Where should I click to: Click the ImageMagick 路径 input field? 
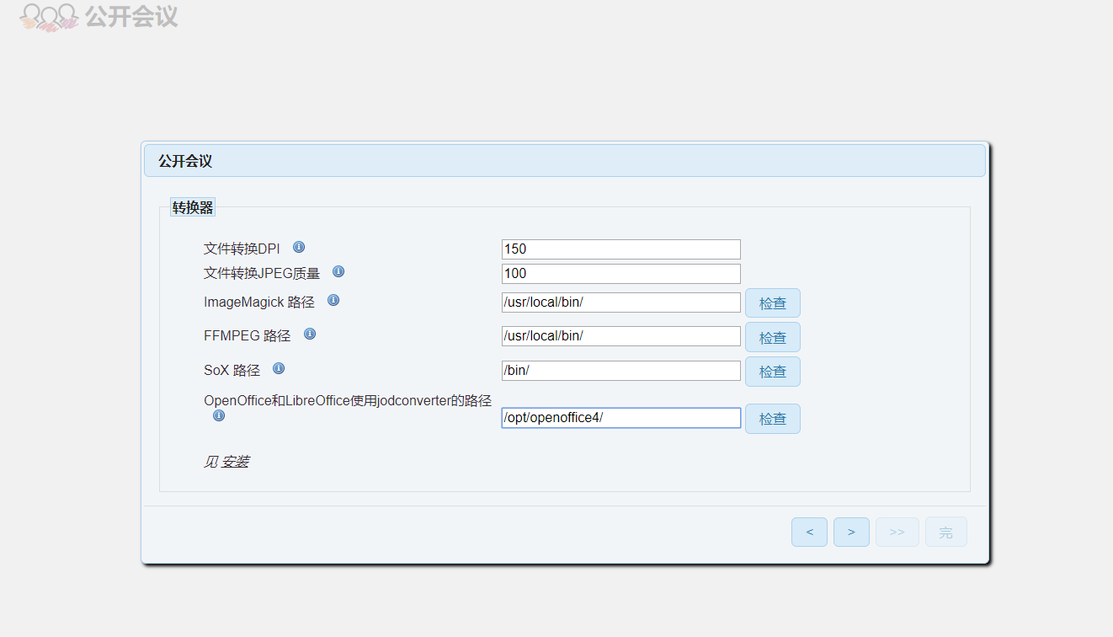point(621,302)
